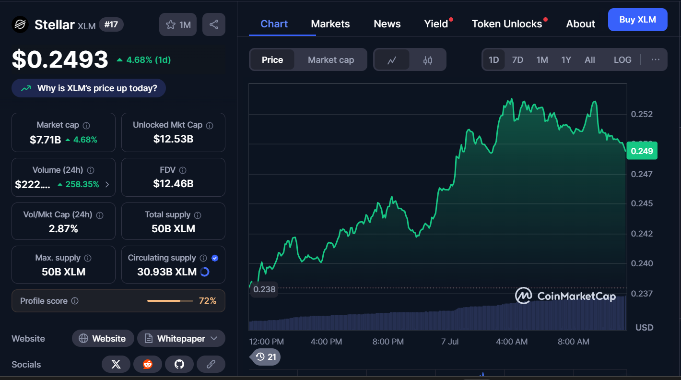Select the All time range
Viewport: 681px width, 380px height.
point(590,60)
